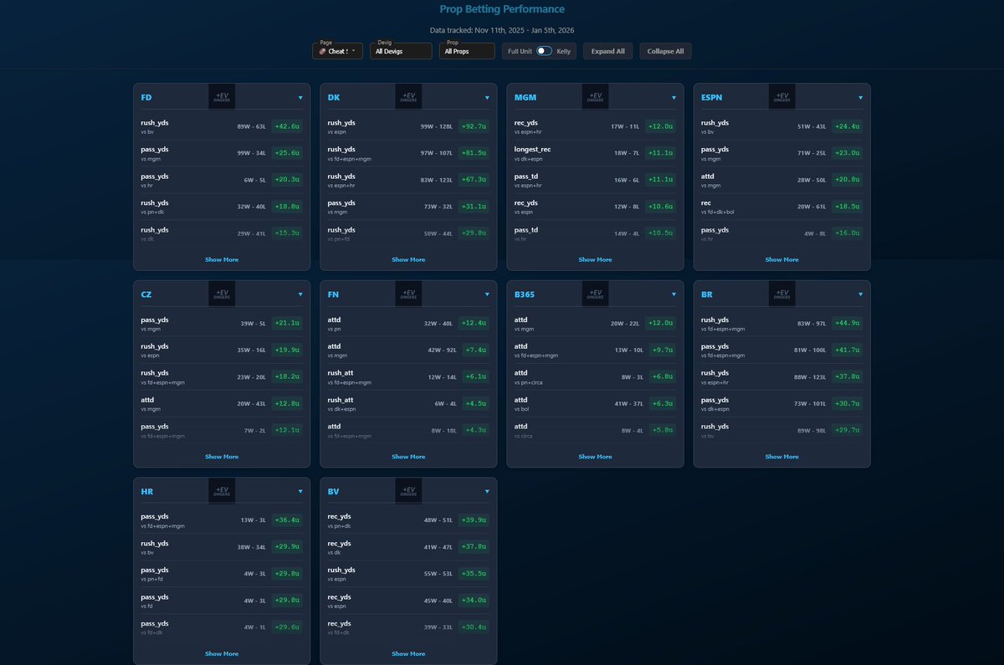Select pass_td vs espn+hr row in MGM card

point(595,180)
